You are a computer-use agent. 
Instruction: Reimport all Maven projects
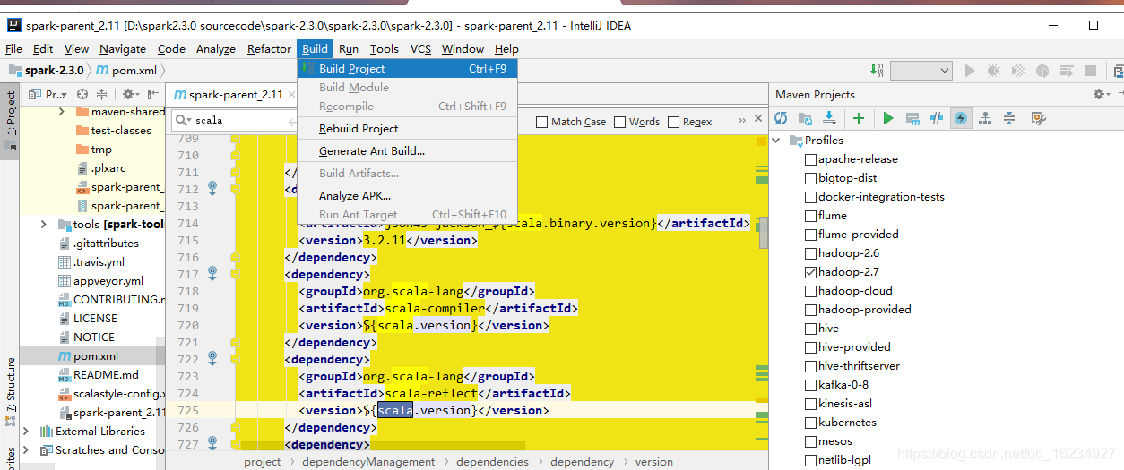click(x=782, y=118)
